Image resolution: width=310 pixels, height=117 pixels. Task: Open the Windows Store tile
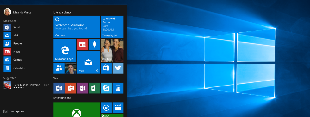(106, 68)
